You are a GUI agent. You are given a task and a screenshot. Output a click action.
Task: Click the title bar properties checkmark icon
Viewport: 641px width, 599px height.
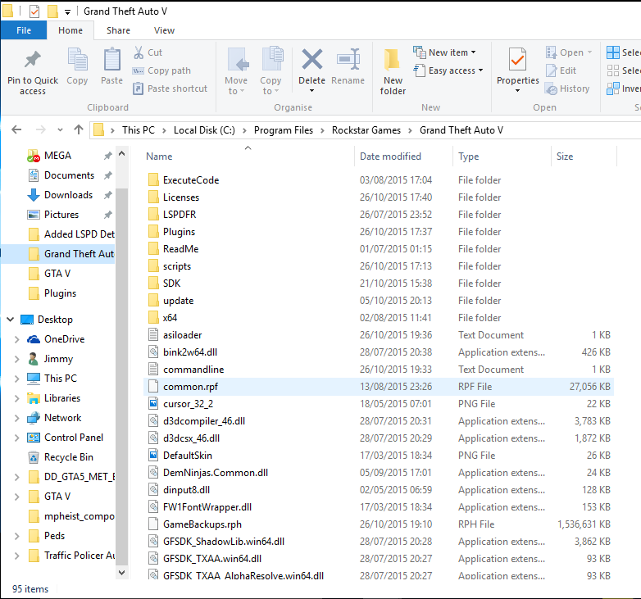[34, 11]
